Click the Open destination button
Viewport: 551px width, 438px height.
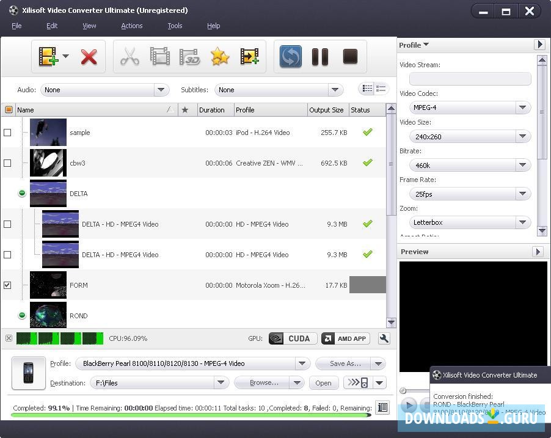tap(323, 383)
